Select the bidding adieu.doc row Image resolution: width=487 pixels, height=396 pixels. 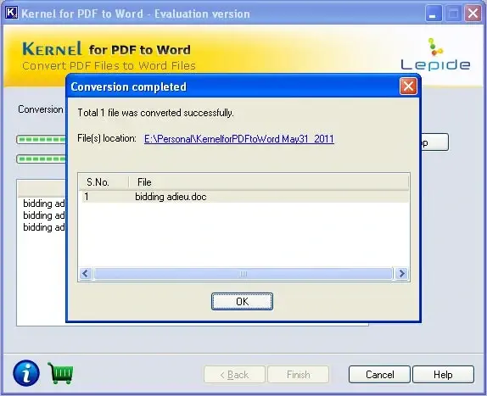point(245,197)
